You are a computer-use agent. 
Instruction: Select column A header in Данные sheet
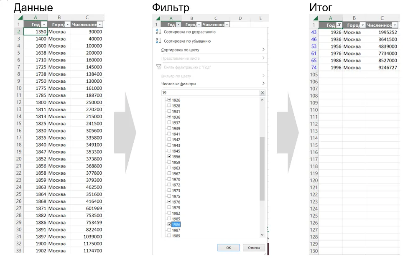[x=35, y=18]
